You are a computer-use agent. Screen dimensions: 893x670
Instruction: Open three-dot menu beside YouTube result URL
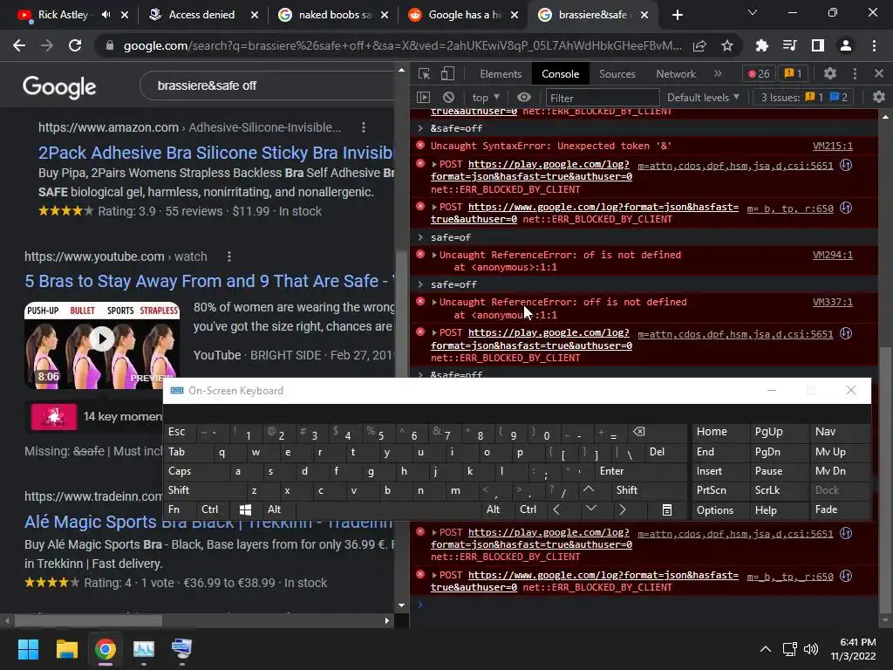tap(229, 257)
